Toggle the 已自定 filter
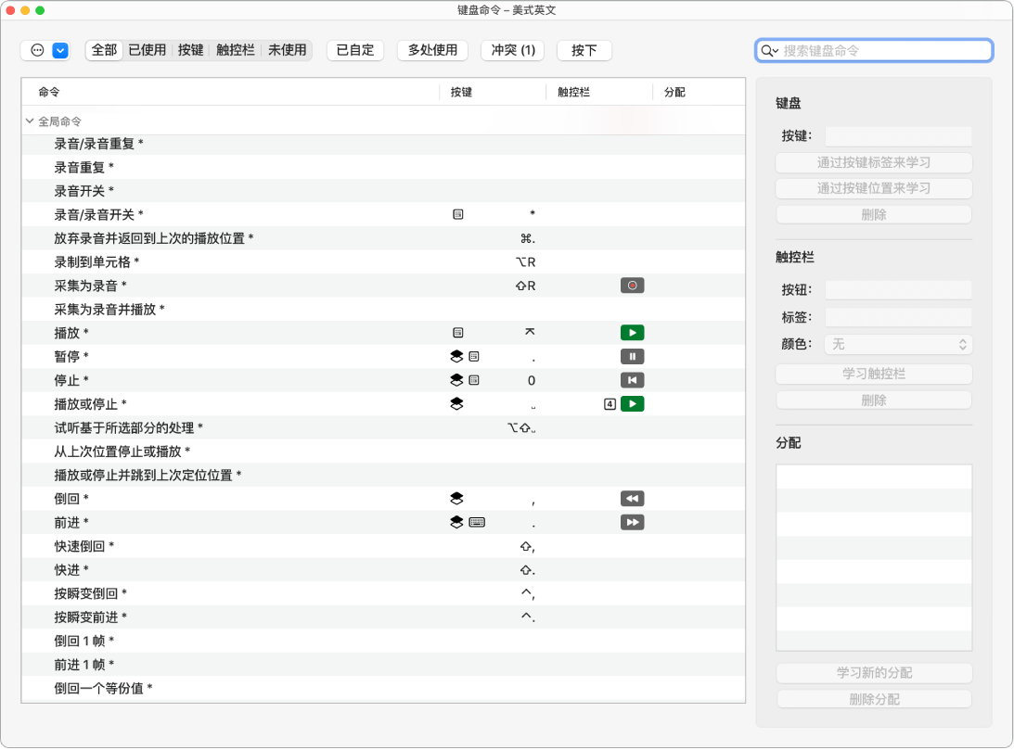This screenshot has height=750, width=1014. [354, 50]
